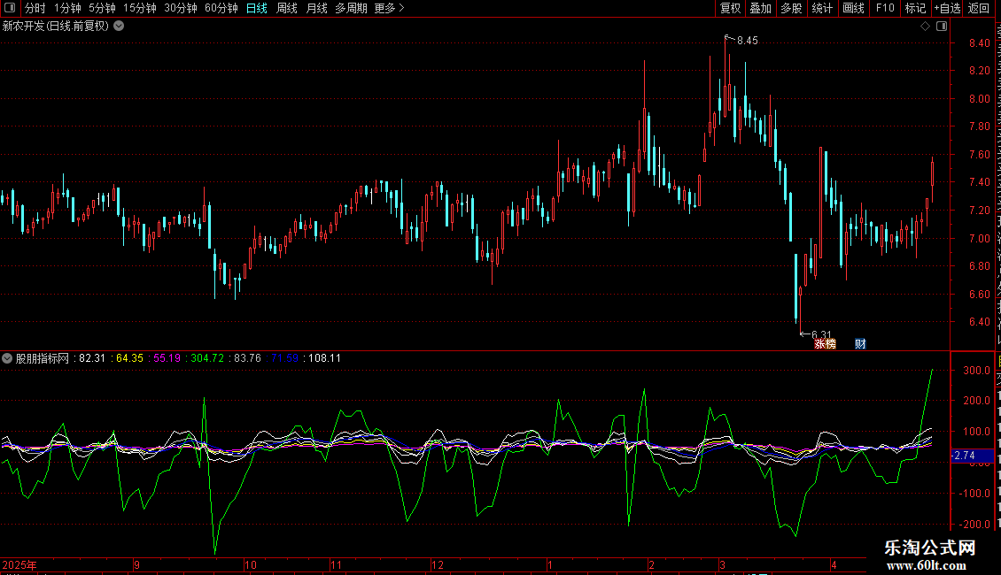The height and width of the screenshot is (575, 1001).
Task: Switch to the 月线 monthly chart
Action: (x=316, y=8)
